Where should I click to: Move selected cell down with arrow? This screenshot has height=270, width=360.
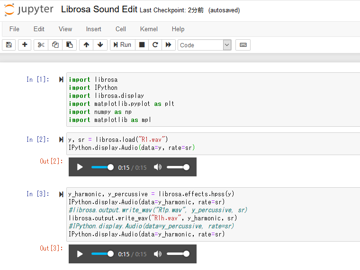tap(100, 45)
